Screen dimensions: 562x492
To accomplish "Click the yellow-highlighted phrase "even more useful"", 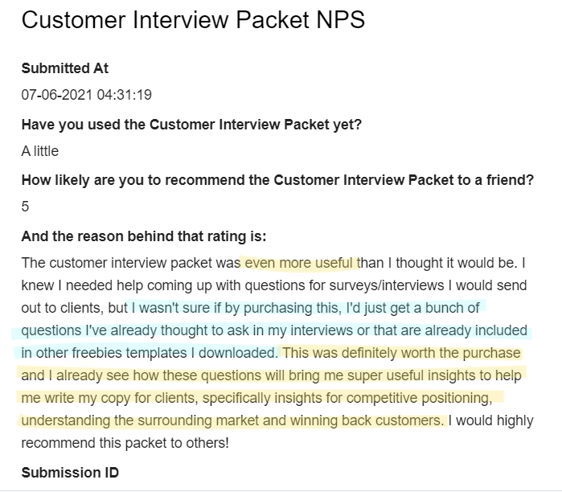I will click(x=300, y=263).
